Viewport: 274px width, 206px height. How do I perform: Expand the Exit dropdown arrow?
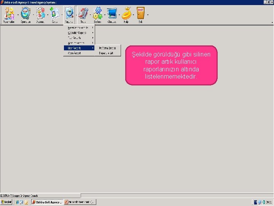148,15
